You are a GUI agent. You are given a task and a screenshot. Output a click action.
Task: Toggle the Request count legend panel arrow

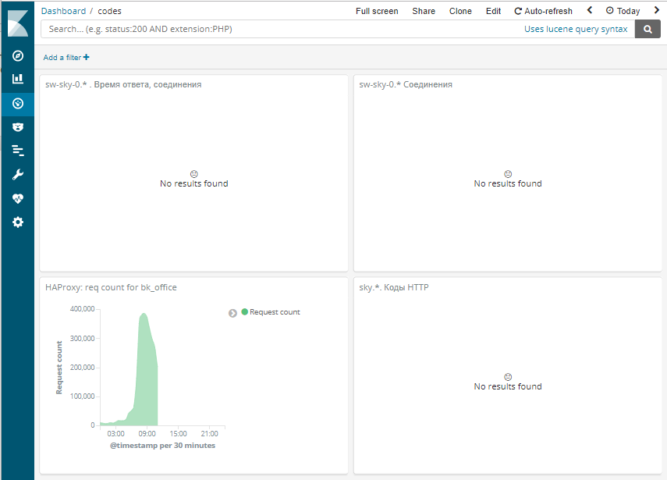[x=232, y=313]
